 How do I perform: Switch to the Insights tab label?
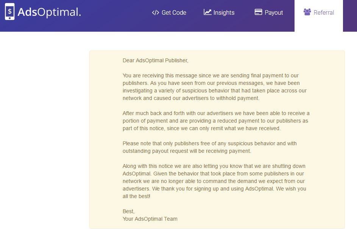(x=224, y=12)
